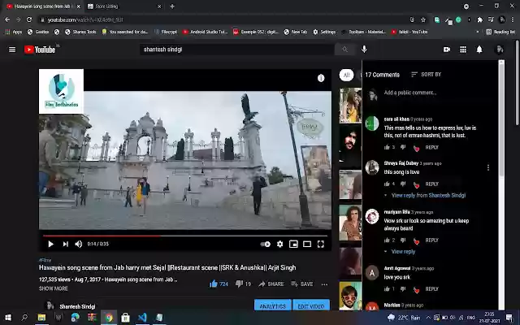
Task: Skip to the next video
Action: [x=65, y=244]
